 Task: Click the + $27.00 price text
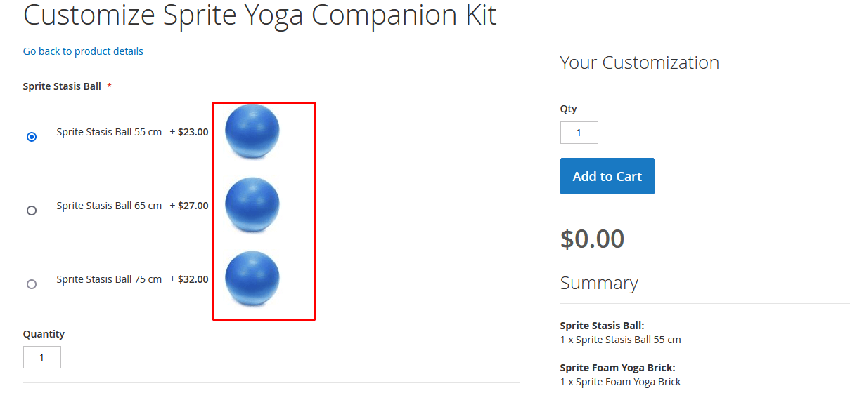(x=189, y=206)
